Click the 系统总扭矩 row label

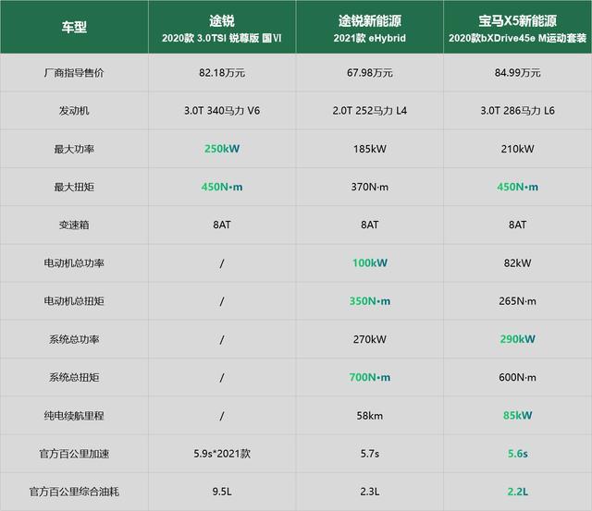(74, 378)
